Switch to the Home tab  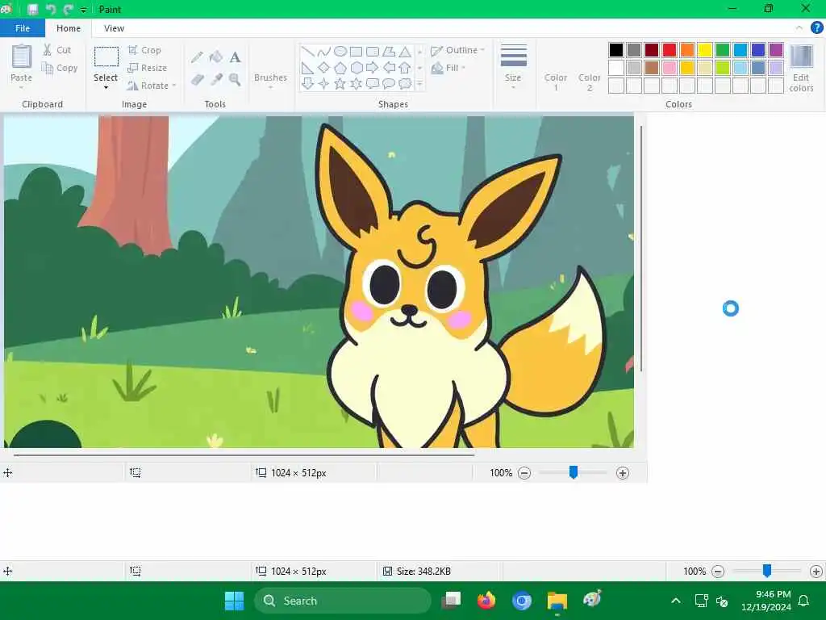pos(69,28)
